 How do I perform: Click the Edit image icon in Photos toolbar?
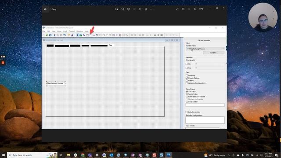[117, 9]
